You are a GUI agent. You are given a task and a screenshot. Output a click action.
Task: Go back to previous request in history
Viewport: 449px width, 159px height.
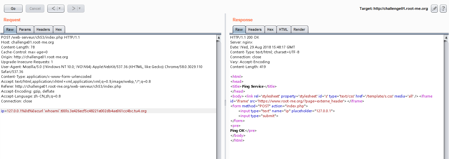(x=54, y=9)
